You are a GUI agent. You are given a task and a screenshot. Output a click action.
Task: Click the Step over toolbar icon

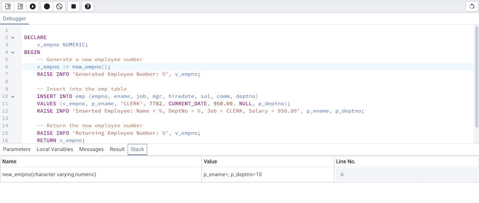tap(20, 7)
